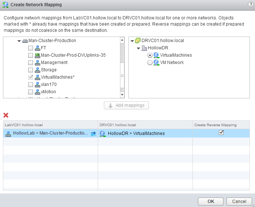
Task: Click the red X remove mapping icon
Action: click(x=6, y=115)
